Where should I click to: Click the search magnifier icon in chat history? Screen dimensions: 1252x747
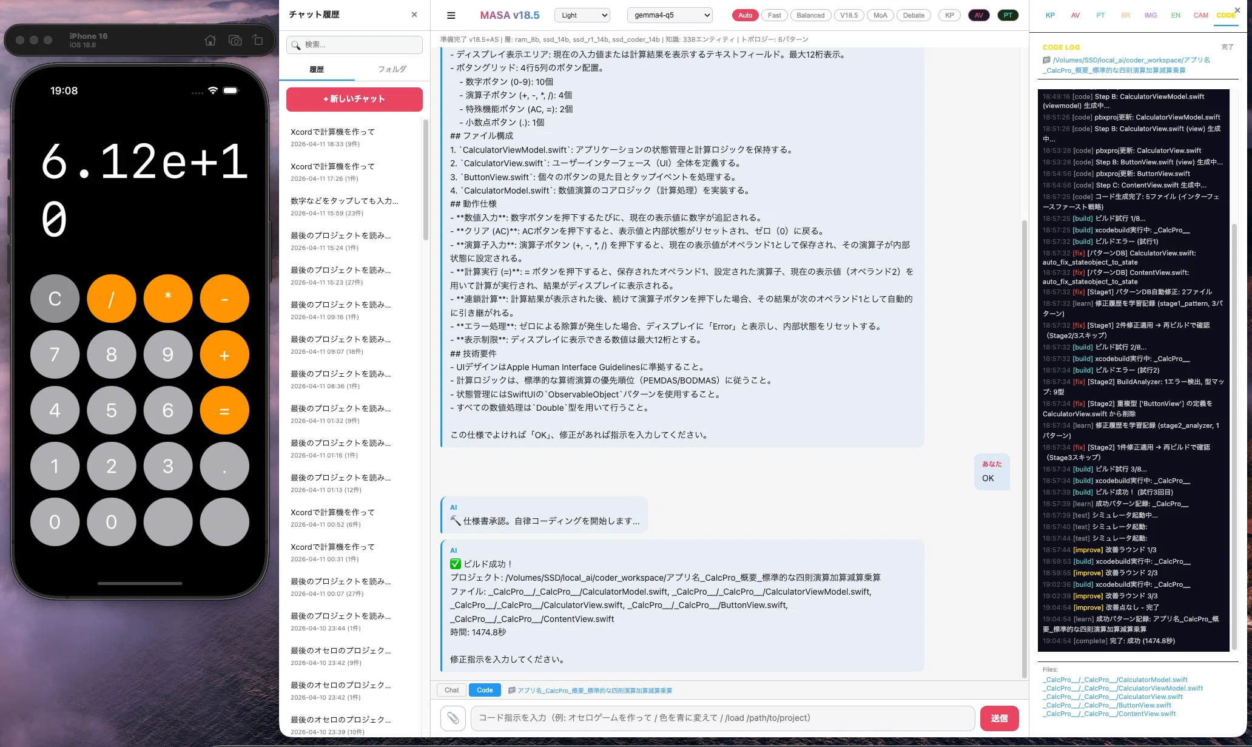coord(296,45)
